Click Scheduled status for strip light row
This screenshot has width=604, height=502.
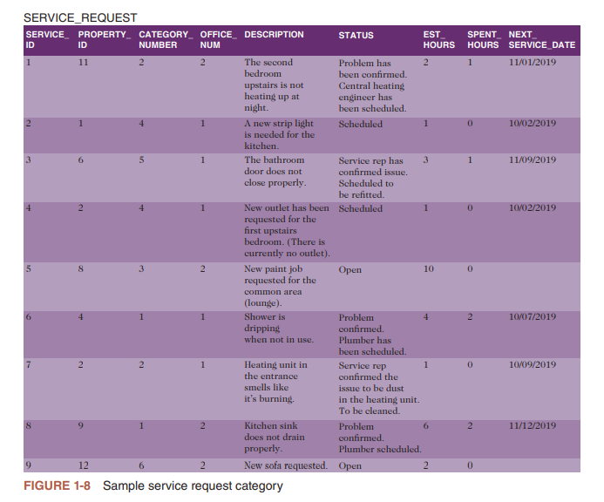[361, 124]
